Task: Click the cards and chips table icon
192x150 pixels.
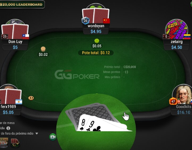Action: pos(15,143)
